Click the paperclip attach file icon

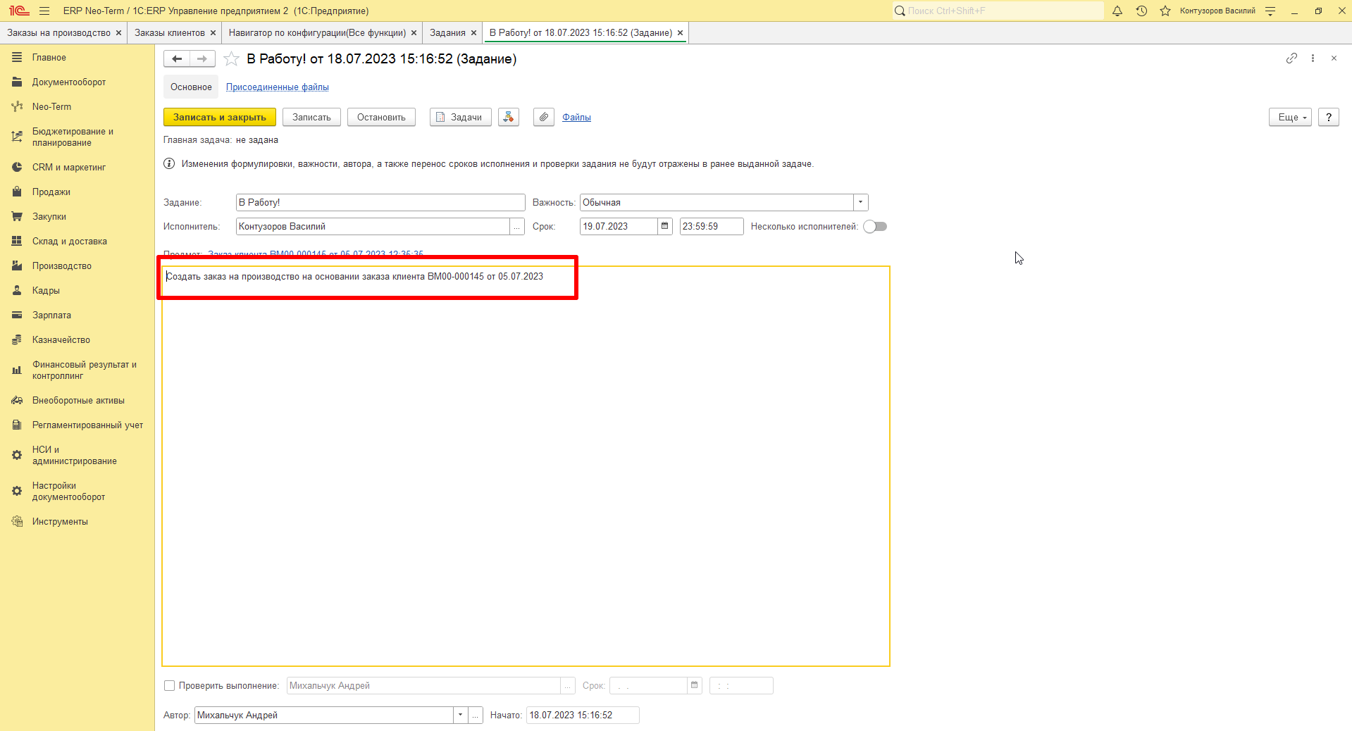pos(543,117)
